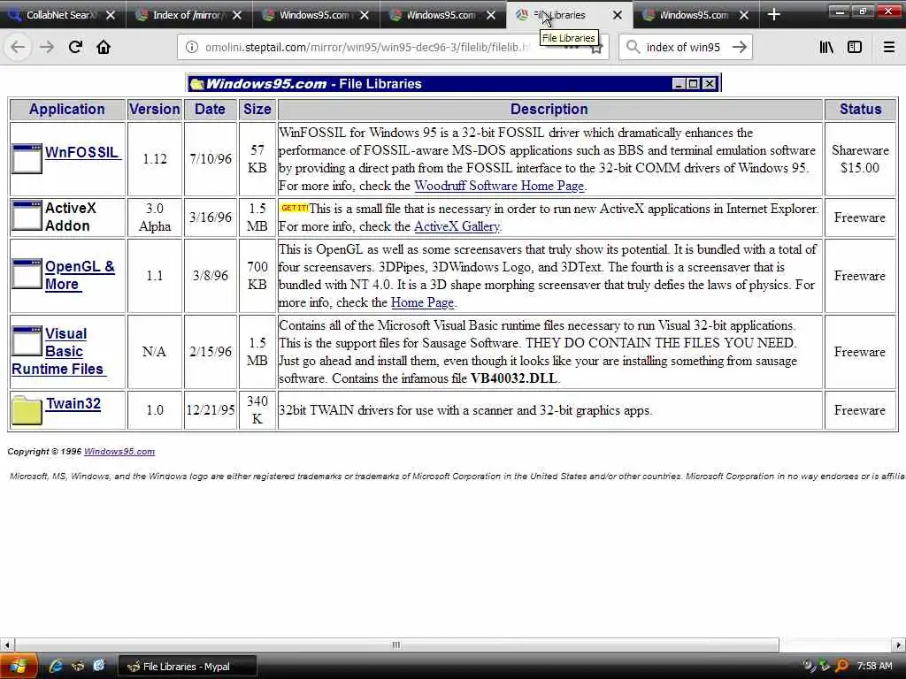Viewport: 906px width, 679px height.
Task: Toggle the sidebar view
Action: point(855,48)
